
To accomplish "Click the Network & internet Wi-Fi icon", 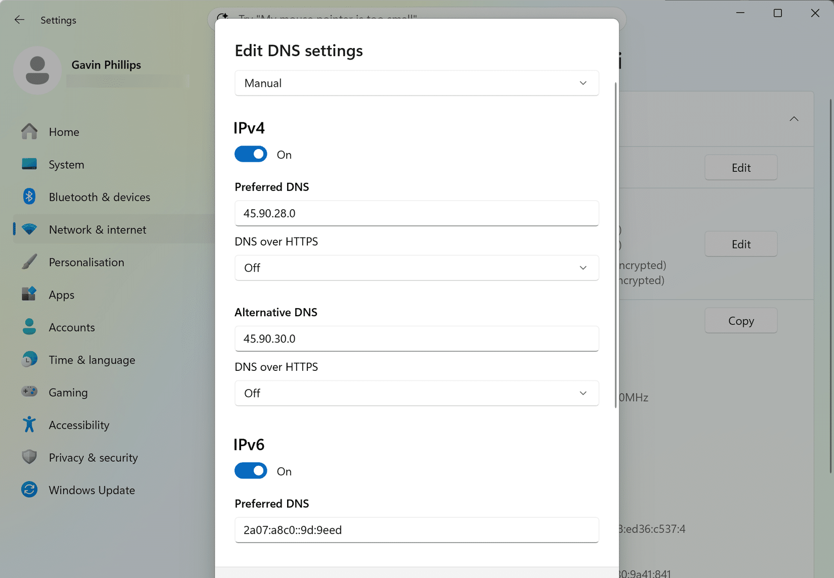I will pos(29,229).
